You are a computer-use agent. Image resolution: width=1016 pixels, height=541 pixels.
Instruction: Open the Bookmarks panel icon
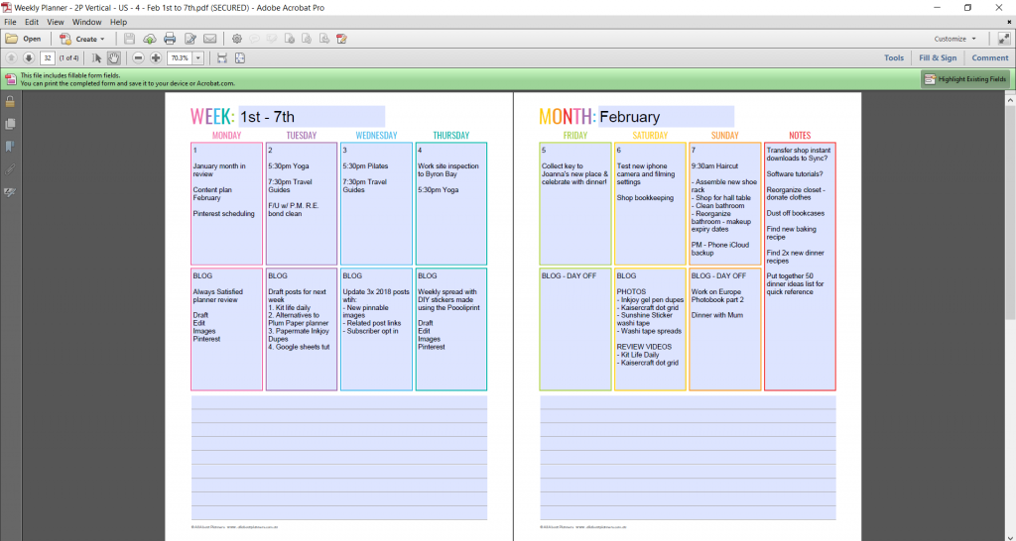pos(10,147)
